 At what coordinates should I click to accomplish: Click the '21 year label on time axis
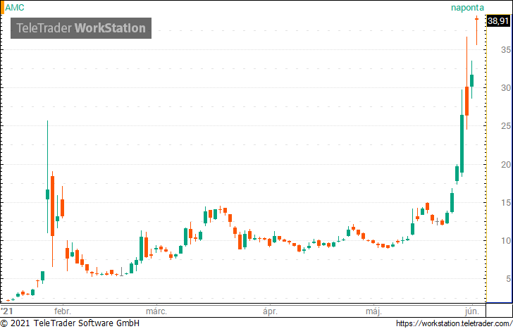tap(7, 311)
